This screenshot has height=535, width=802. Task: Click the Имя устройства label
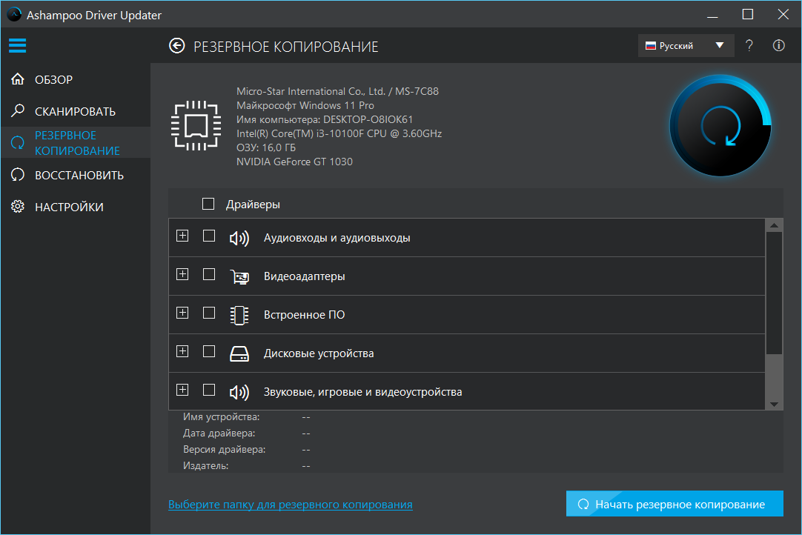222,417
